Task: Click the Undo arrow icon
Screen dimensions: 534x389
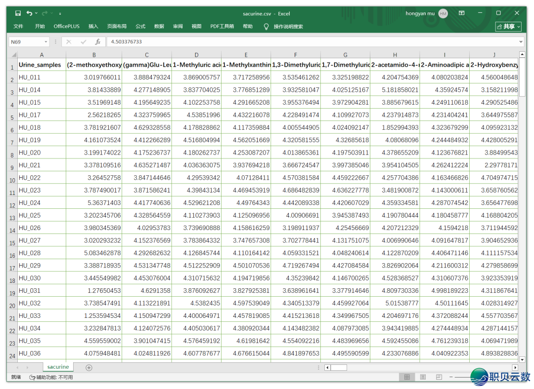Action: pos(29,13)
